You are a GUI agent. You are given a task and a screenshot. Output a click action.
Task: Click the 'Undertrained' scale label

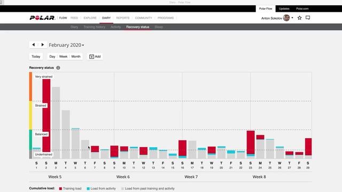point(44,154)
